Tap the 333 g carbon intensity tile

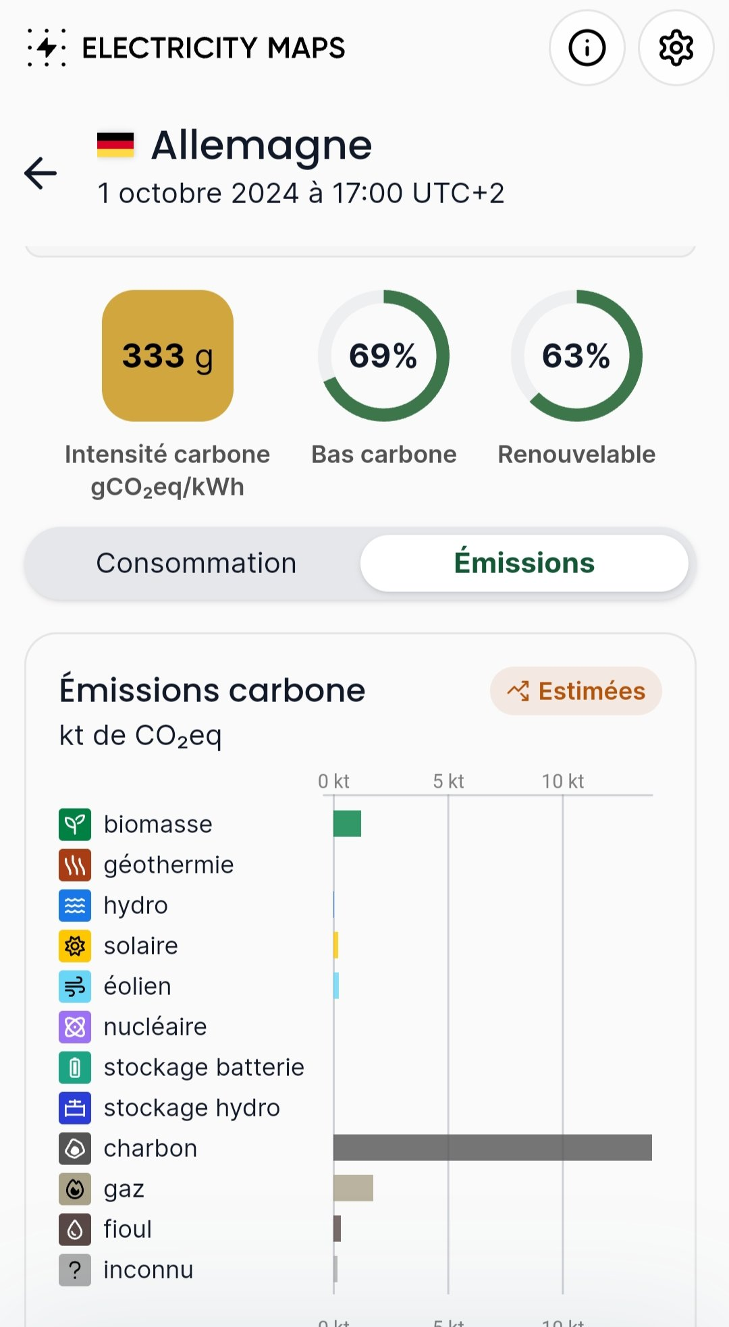[x=167, y=356]
